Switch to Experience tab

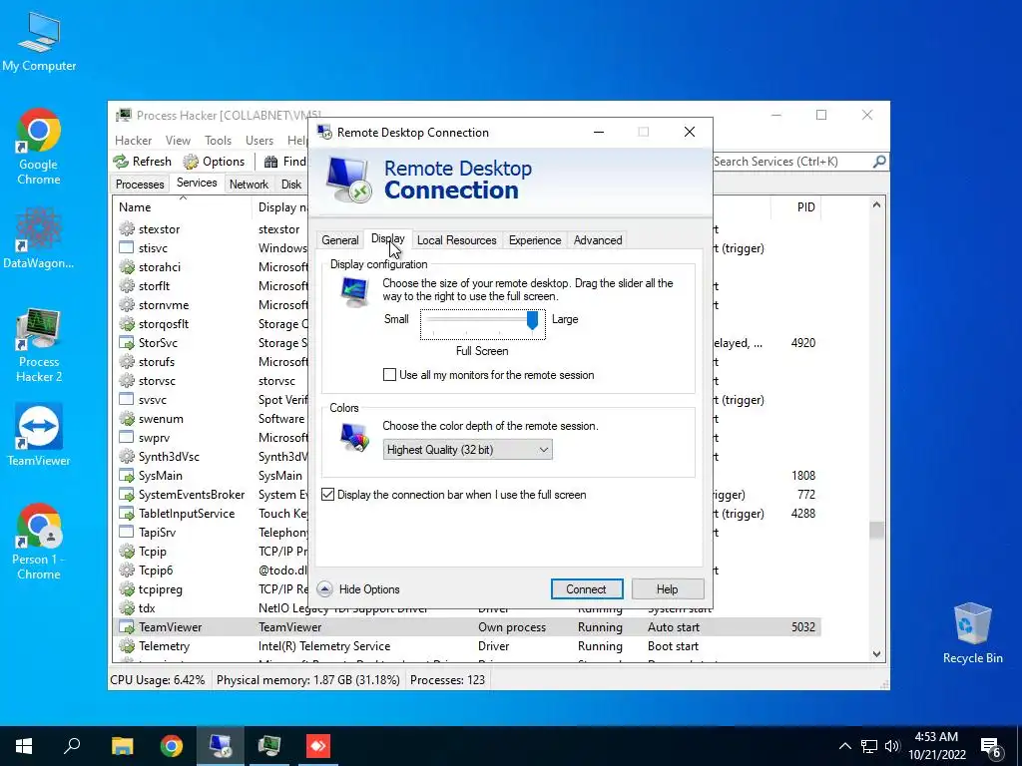tap(535, 240)
